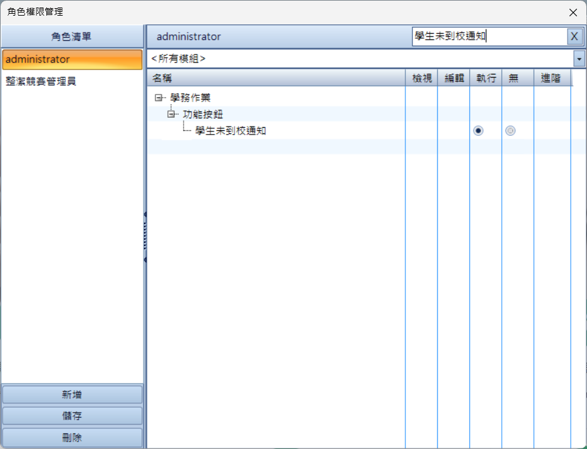Delete the role using 刪除 button

pos(72,437)
